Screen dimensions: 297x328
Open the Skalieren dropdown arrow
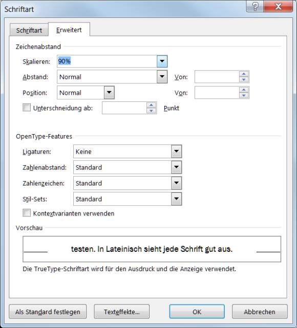[x=162, y=61]
